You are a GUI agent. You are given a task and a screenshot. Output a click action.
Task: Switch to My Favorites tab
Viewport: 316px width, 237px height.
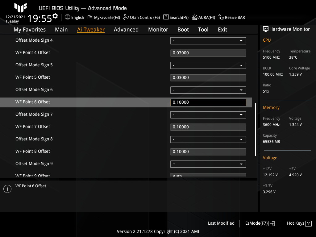(30, 30)
